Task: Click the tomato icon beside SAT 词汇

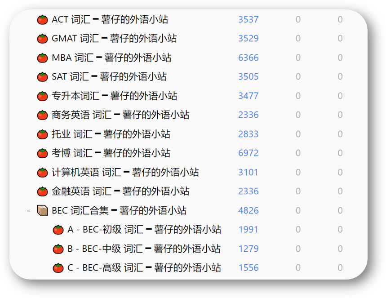Action: coord(42,77)
